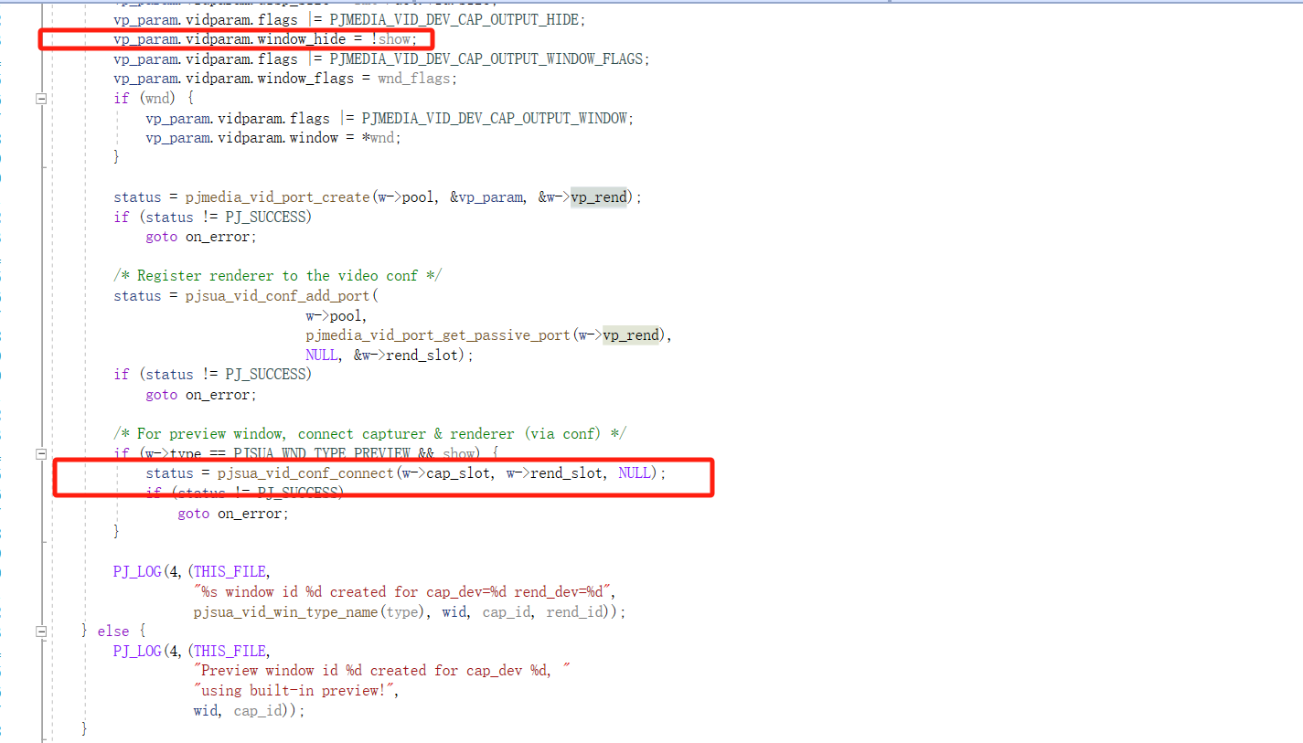
Task: Click the highlighted vp_rend in pjmedia_vid_port_create line
Action: click(x=599, y=197)
